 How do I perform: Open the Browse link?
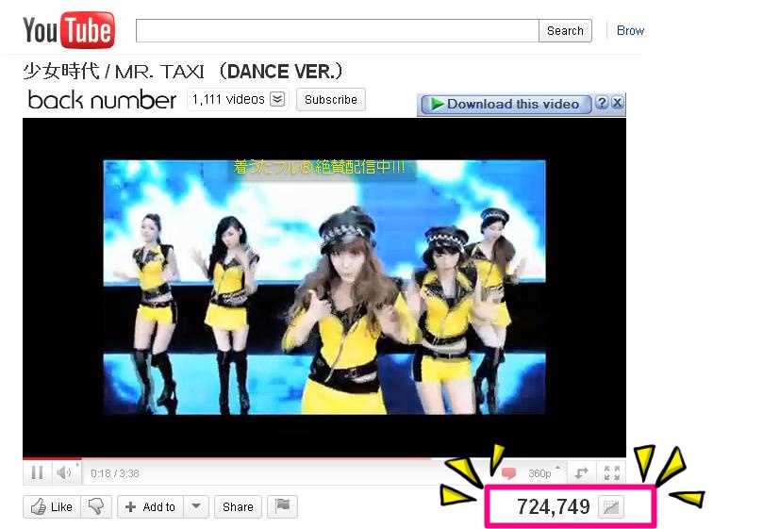(630, 31)
